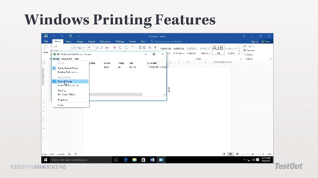The height and width of the screenshot is (178, 318).
Task: Click the Grow Font icon
Action: (x=97, y=47)
